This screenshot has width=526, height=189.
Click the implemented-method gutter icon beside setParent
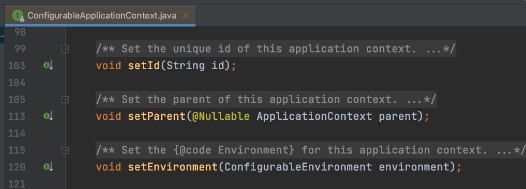[x=48, y=116]
